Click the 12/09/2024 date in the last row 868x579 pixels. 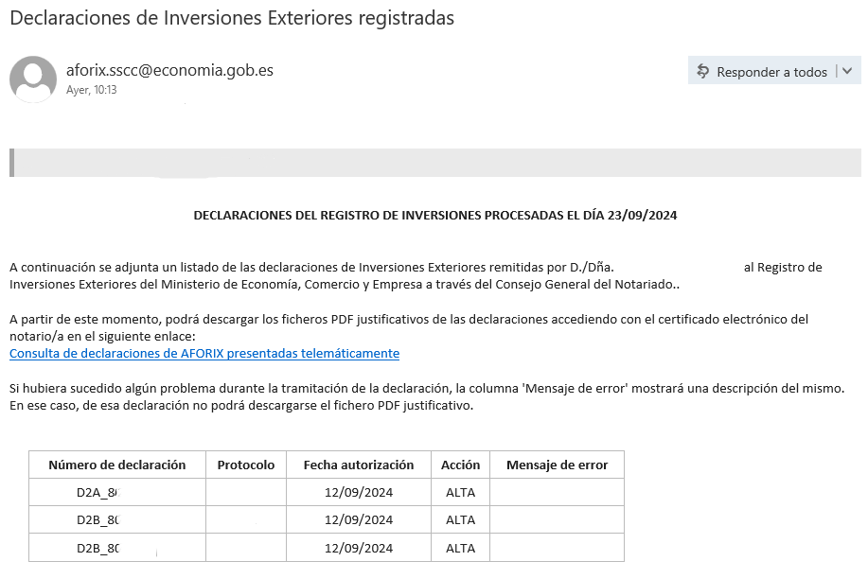(x=359, y=548)
